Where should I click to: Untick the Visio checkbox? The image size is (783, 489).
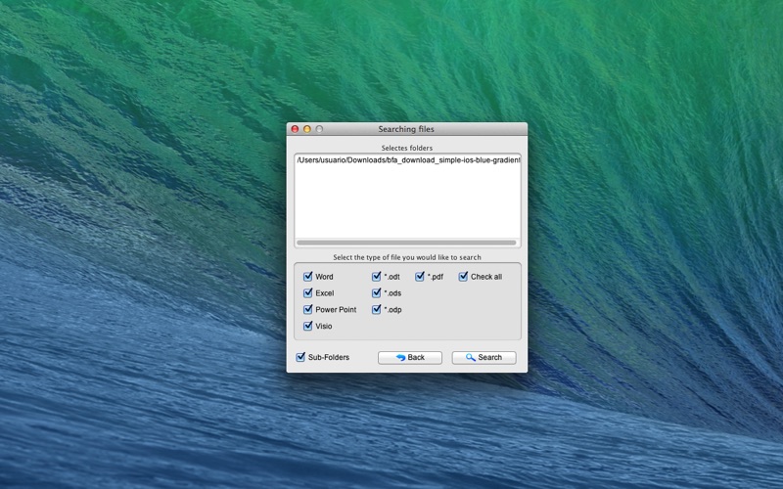pyautogui.click(x=307, y=326)
